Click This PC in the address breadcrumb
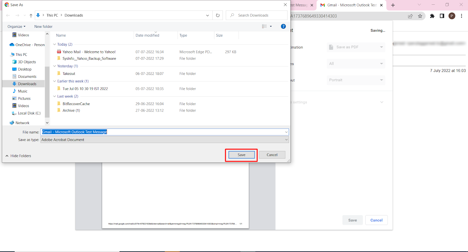 [x=52, y=15]
